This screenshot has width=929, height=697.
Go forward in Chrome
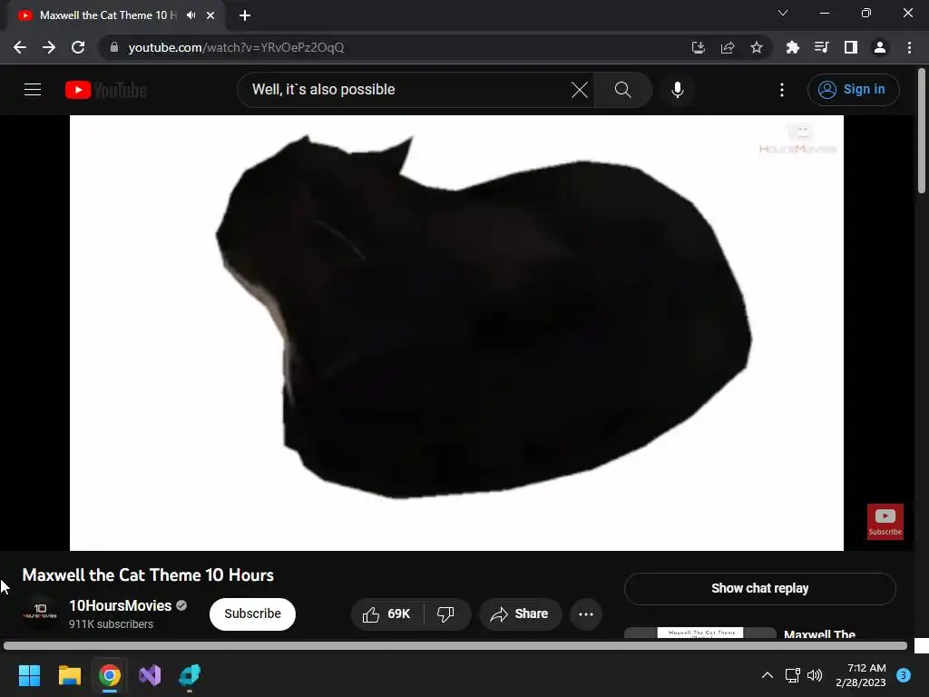click(49, 47)
